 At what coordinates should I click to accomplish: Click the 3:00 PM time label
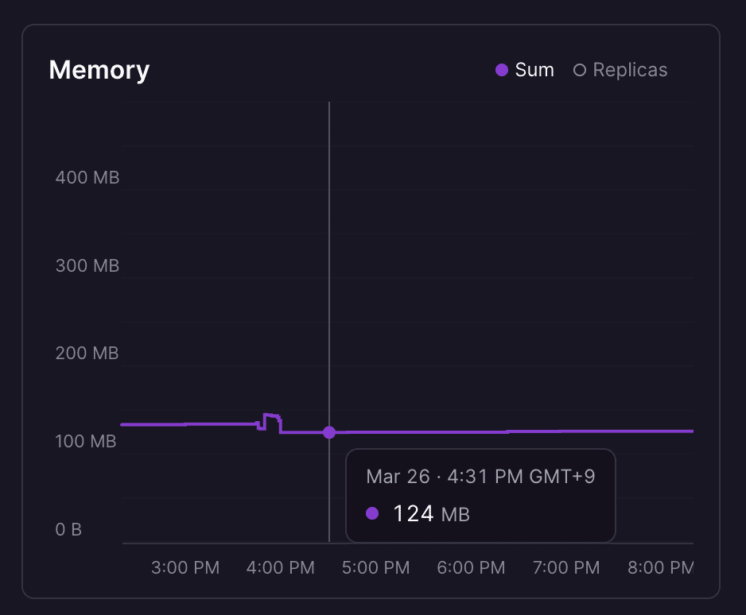pyautogui.click(x=185, y=567)
